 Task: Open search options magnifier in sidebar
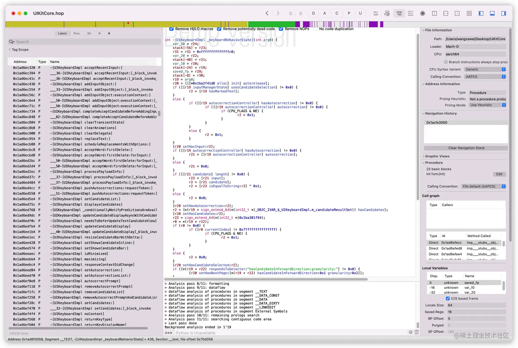pos(12,42)
